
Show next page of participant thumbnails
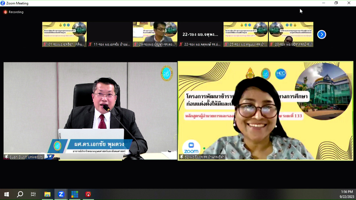[322, 34]
